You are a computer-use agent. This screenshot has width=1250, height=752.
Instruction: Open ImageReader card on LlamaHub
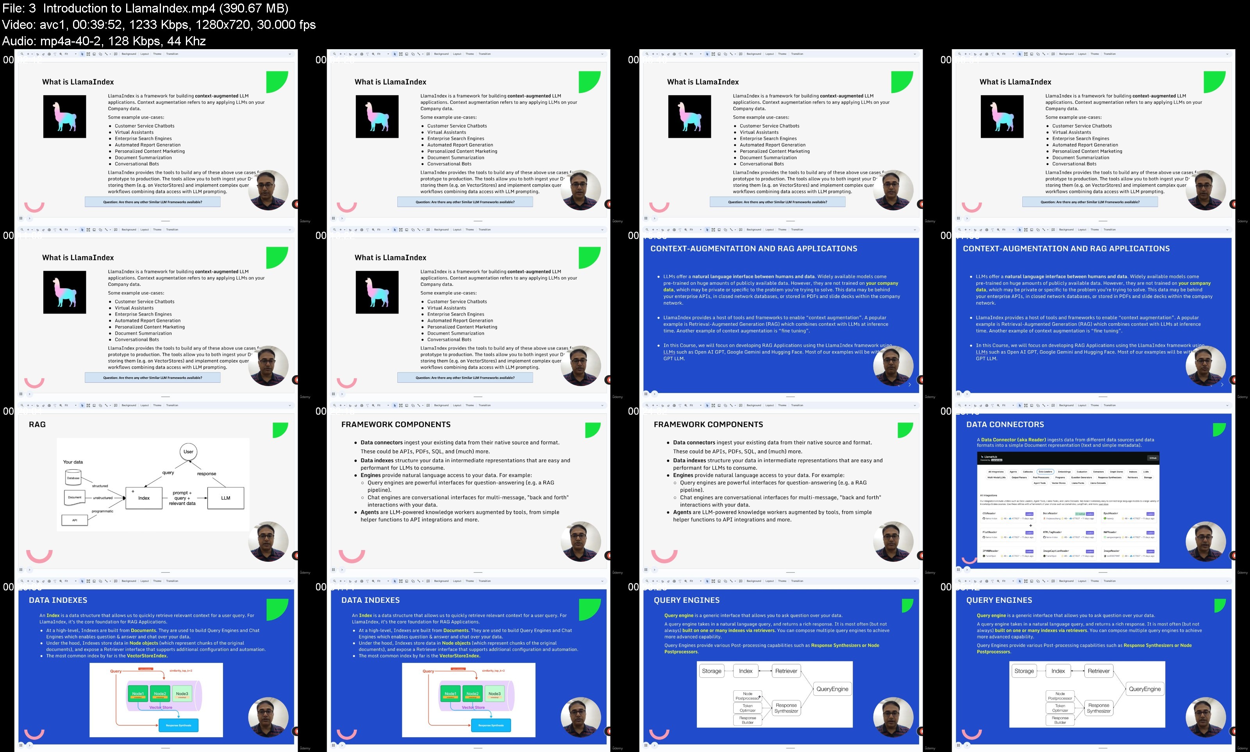[1129, 554]
